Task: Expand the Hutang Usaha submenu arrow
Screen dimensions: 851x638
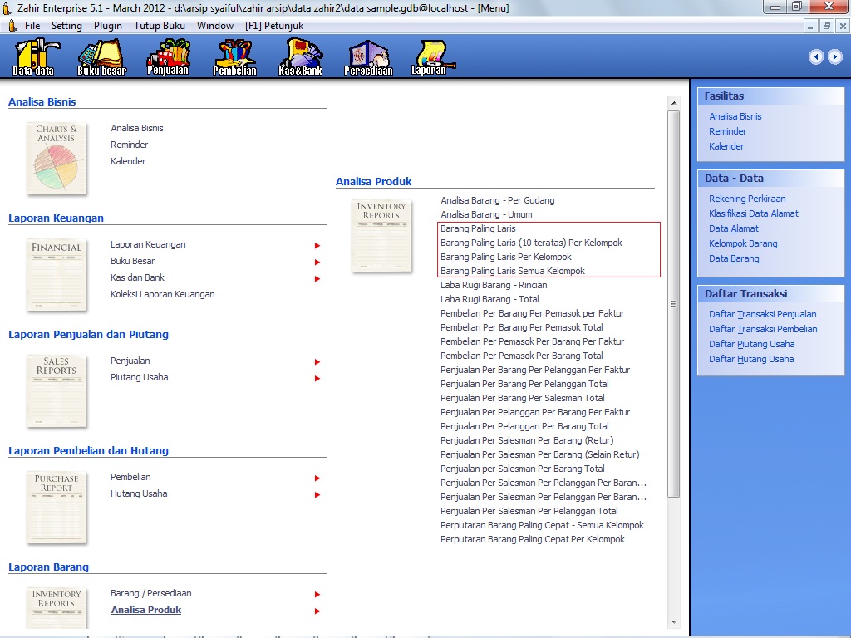Action: [317, 494]
